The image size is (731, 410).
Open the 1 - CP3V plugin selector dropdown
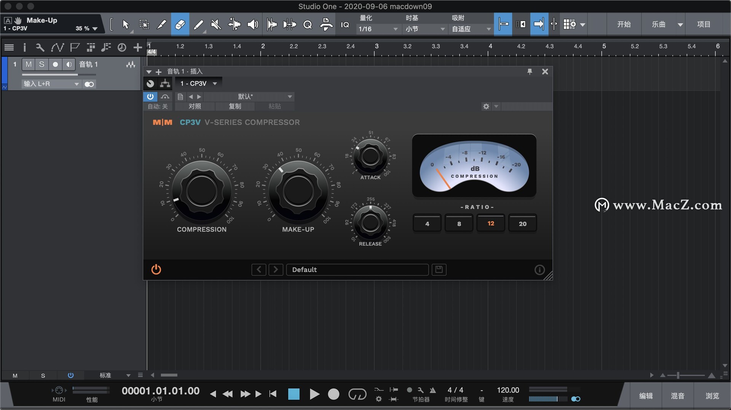coord(198,84)
